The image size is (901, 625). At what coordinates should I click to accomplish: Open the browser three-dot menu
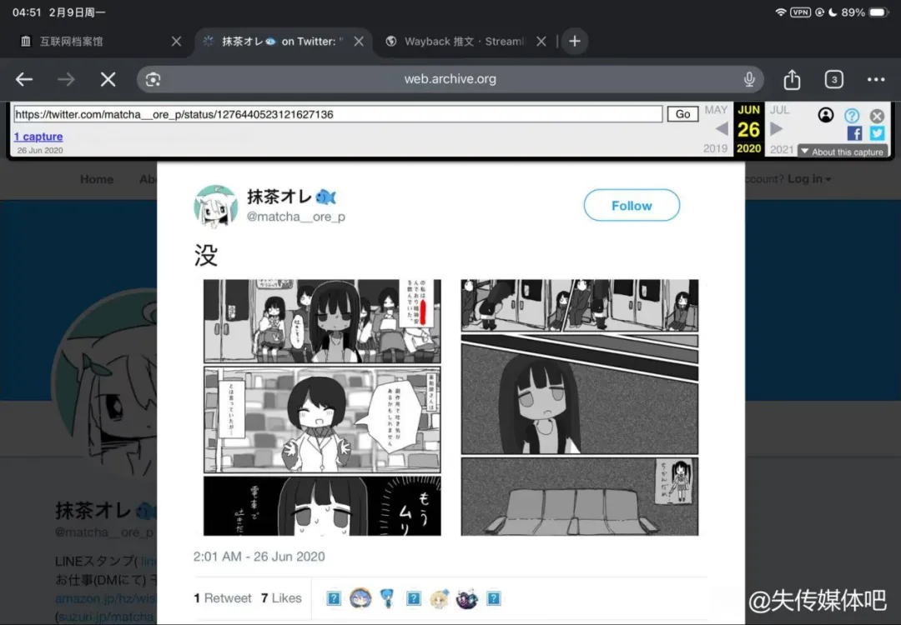tap(876, 79)
